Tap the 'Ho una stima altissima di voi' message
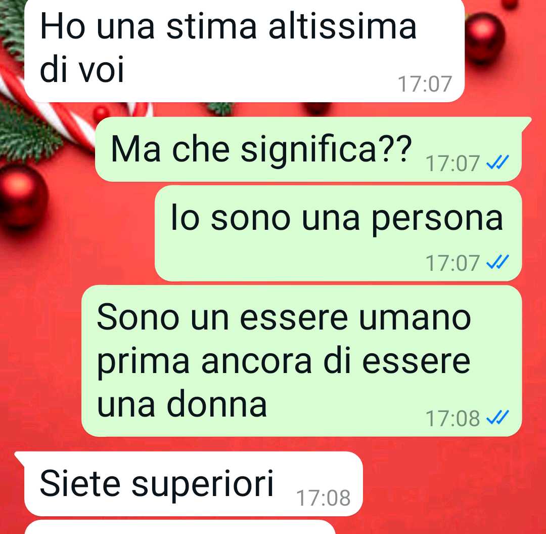The width and height of the screenshot is (546, 534). click(245, 51)
